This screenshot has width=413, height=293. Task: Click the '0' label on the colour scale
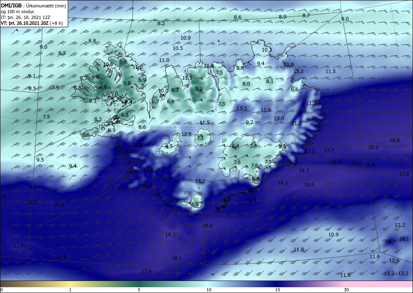[2, 290]
